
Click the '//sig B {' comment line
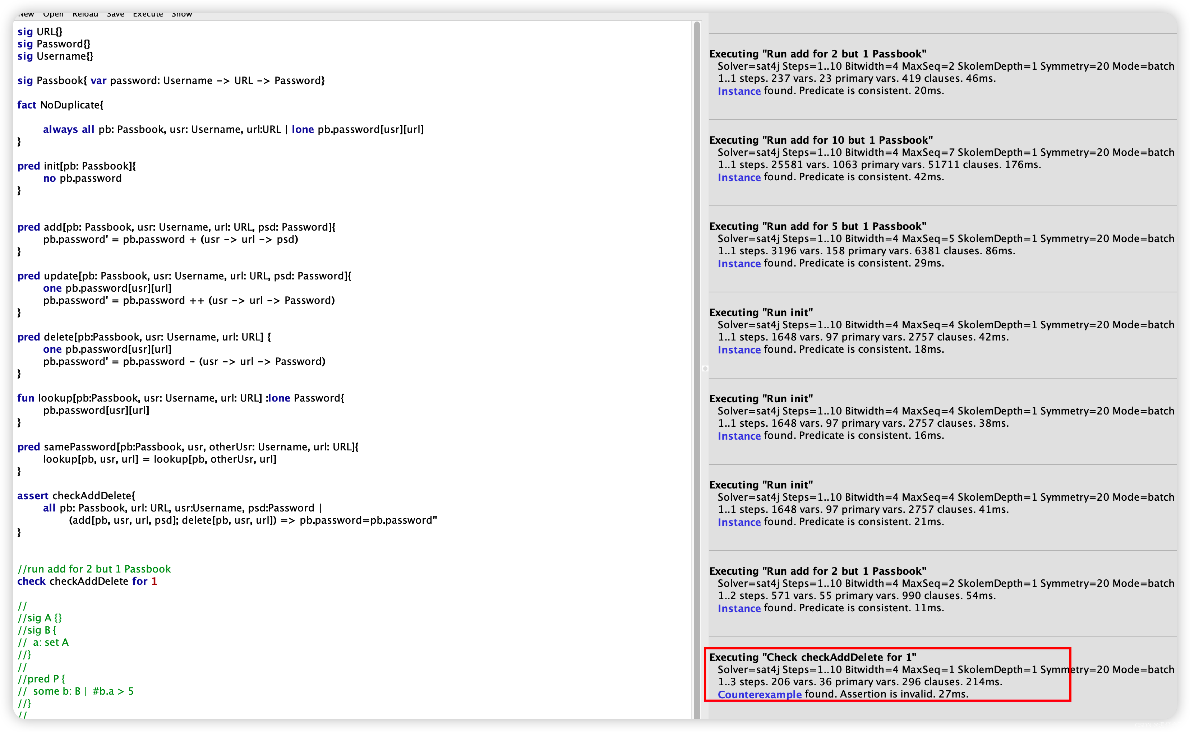point(37,630)
